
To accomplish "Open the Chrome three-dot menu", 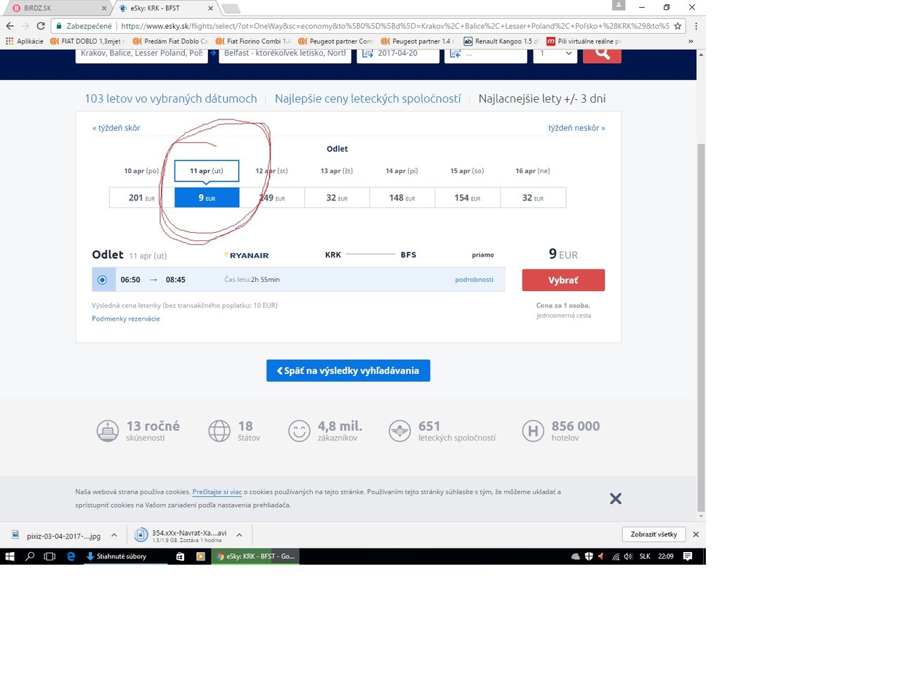I will point(696,26).
